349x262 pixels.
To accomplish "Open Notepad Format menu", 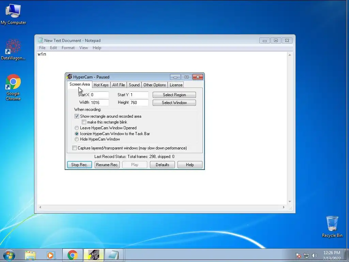I will coord(68,48).
